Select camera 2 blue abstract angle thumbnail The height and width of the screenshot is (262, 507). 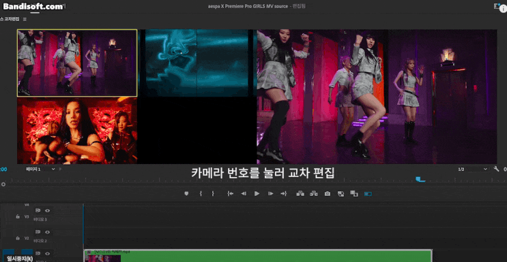point(197,63)
